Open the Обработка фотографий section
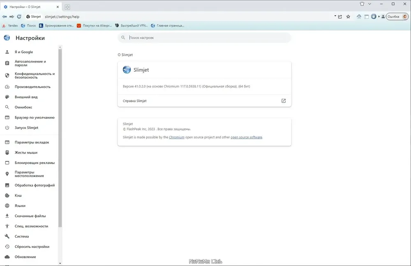The height and width of the screenshot is (266, 411). (29, 185)
